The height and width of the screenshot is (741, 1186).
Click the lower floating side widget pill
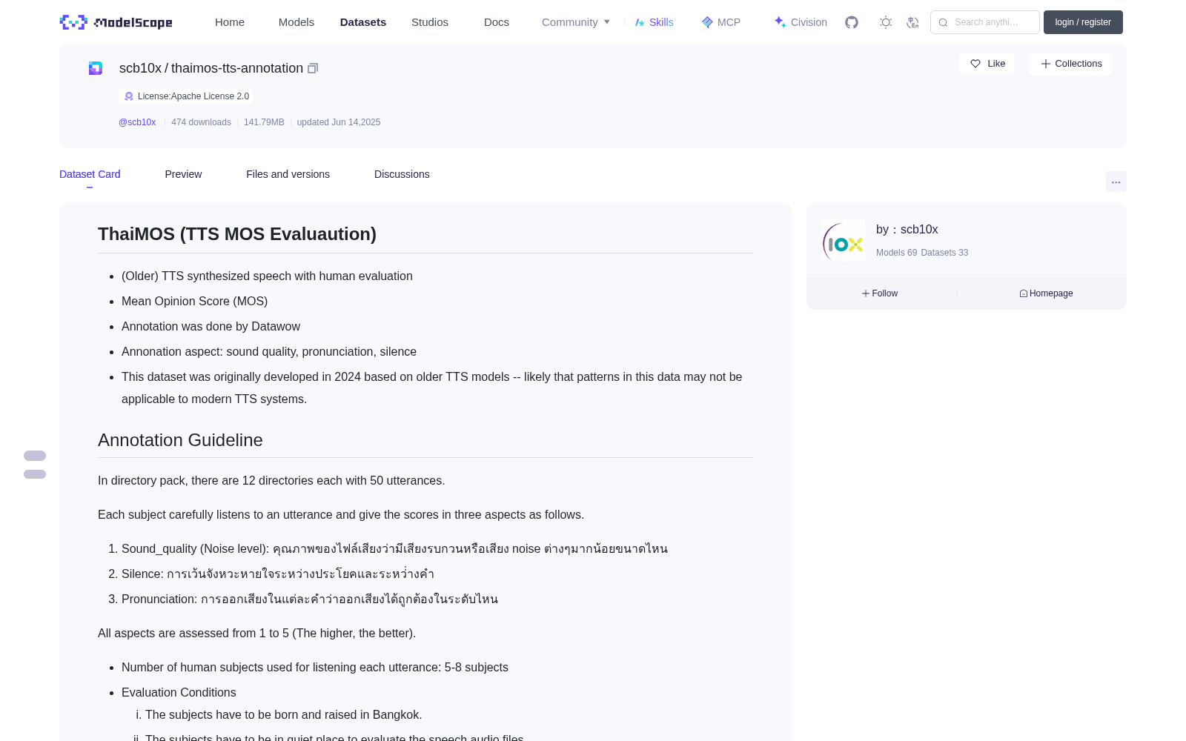pos(35,474)
